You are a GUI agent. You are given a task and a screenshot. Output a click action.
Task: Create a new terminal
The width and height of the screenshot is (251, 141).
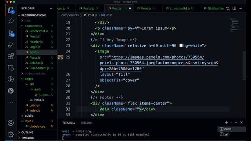click(226, 123)
